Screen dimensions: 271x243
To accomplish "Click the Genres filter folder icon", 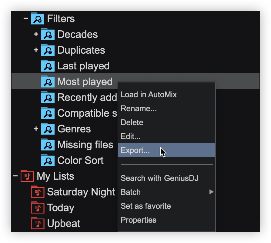I will click(x=48, y=129).
